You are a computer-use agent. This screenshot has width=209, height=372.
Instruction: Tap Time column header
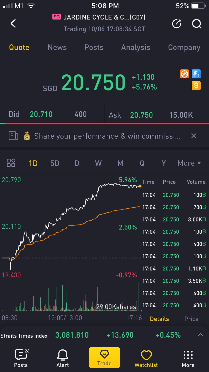(148, 182)
